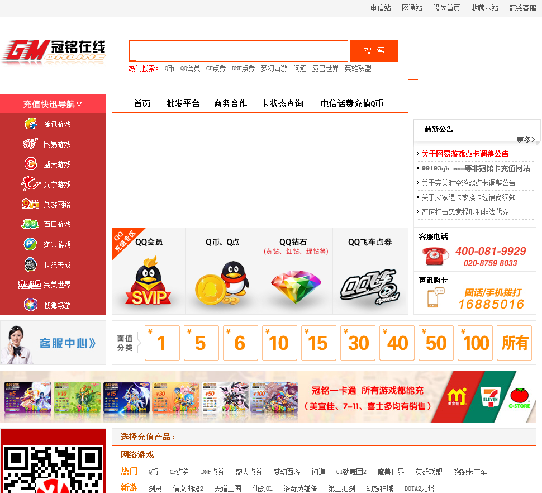Select DOTA2刀塔 in 新游 products
Screen dimensions: 542x493
pos(419,489)
